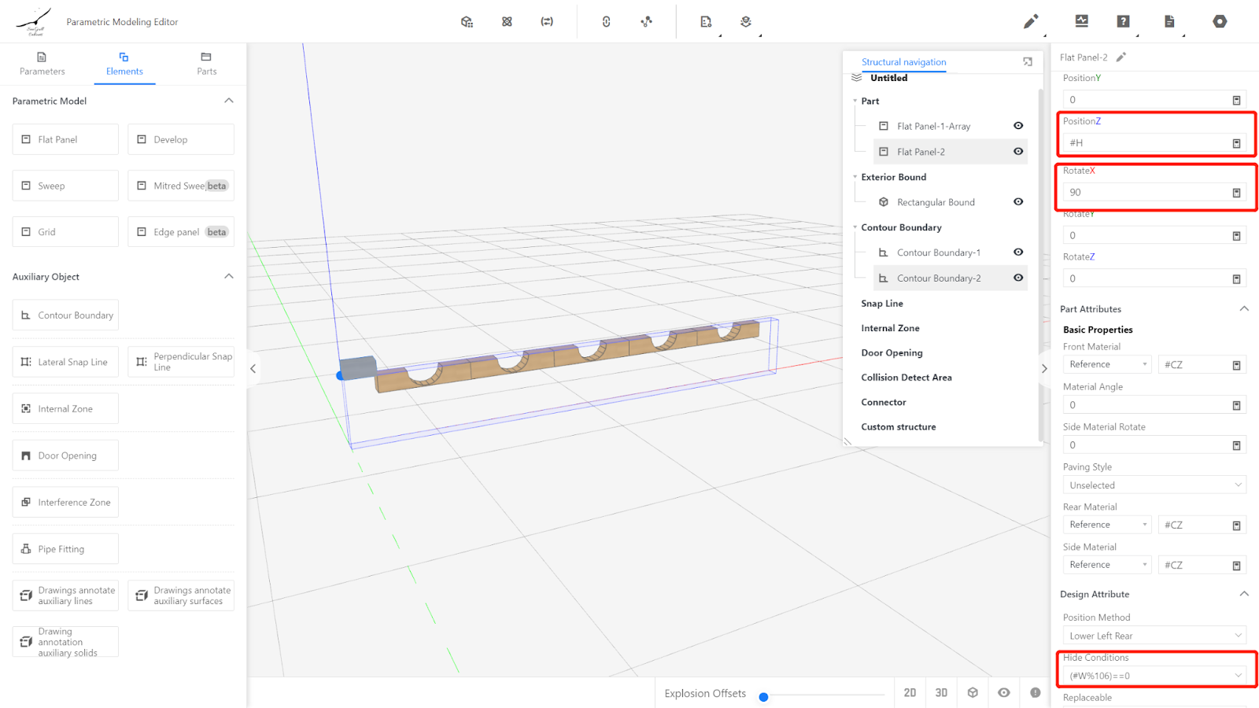The image size is (1259, 708).
Task: Click the help question mark icon in top toolbar
Action: click(x=1123, y=21)
